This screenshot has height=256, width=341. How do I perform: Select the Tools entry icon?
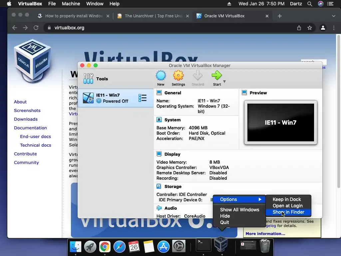[x=88, y=79]
